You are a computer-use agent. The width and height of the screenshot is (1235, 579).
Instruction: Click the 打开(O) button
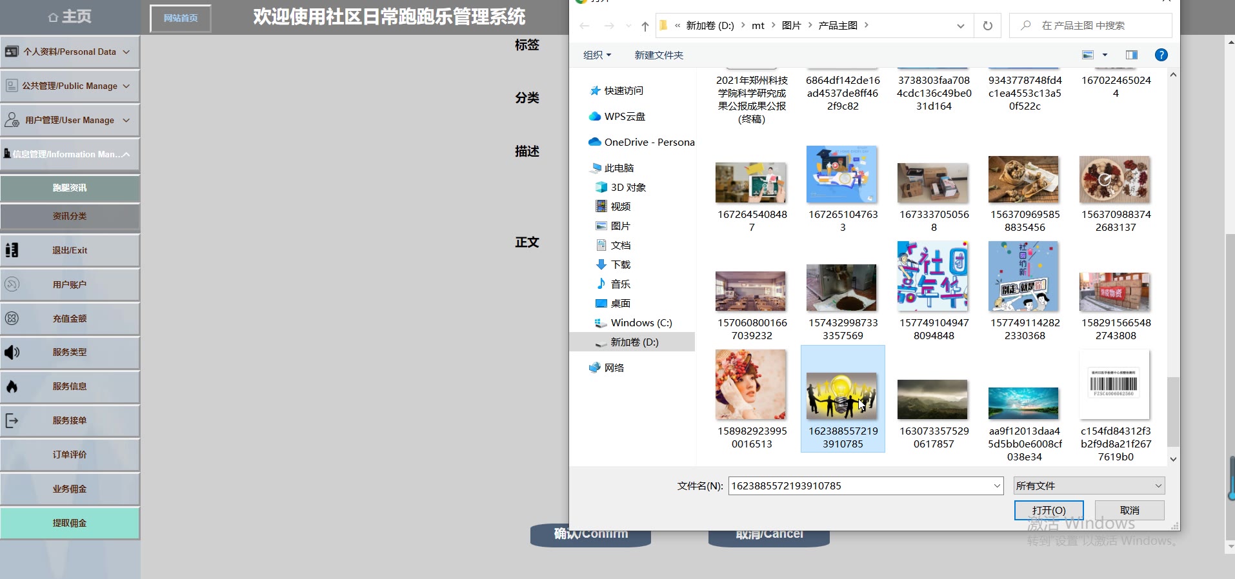(1049, 510)
